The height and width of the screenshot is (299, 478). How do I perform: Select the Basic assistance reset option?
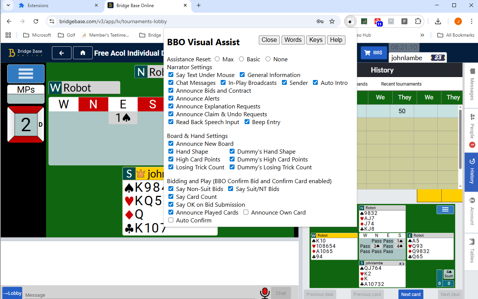click(x=241, y=59)
